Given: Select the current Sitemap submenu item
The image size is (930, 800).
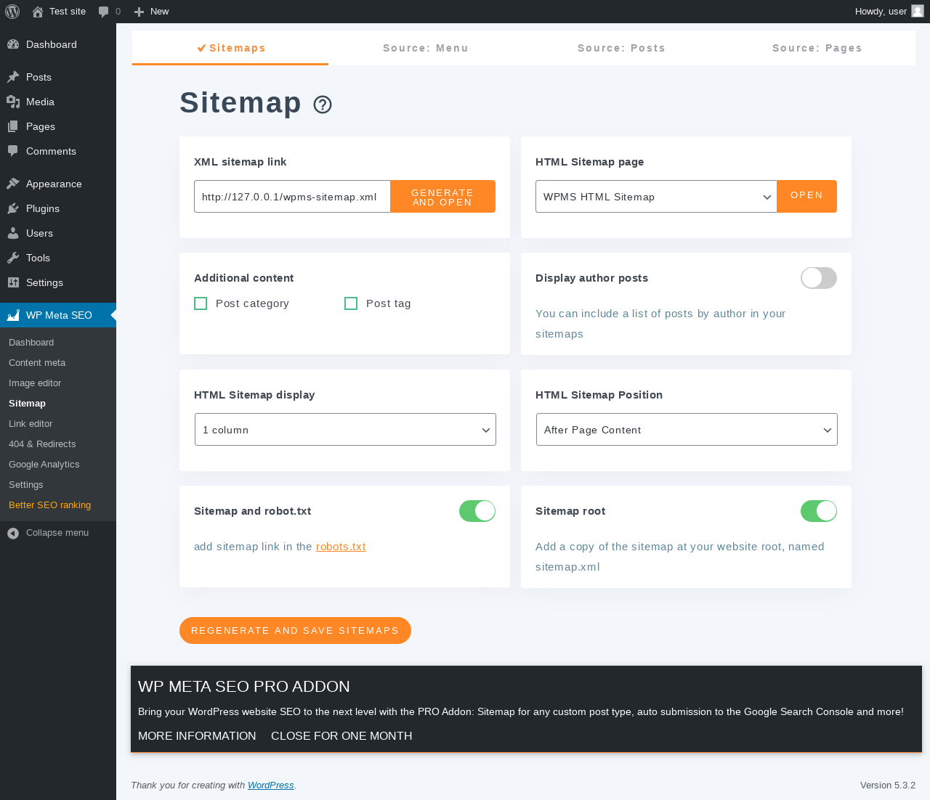Looking at the screenshot, I should pos(28,404).
